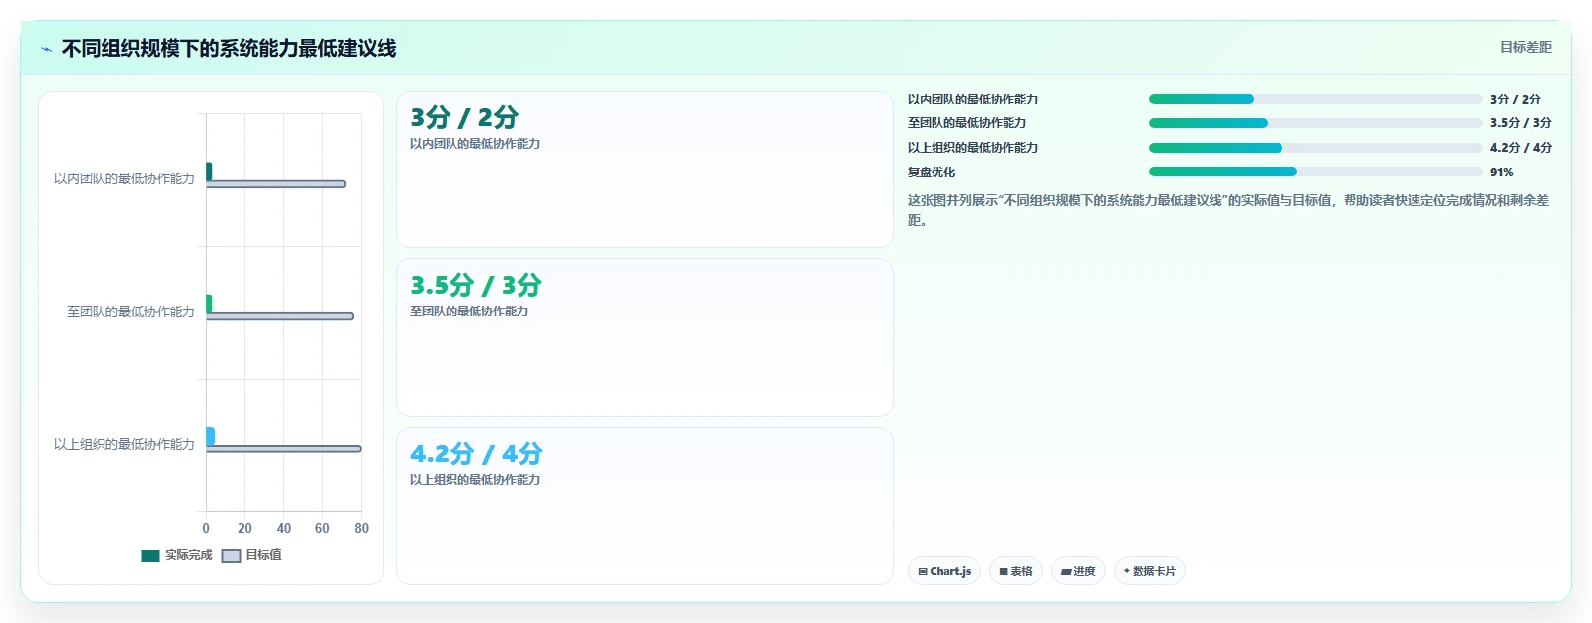The height and width of the screenshot is (623, 1592).
Task: Click the blue icon beside the panel title
Action: pos(46,49)
